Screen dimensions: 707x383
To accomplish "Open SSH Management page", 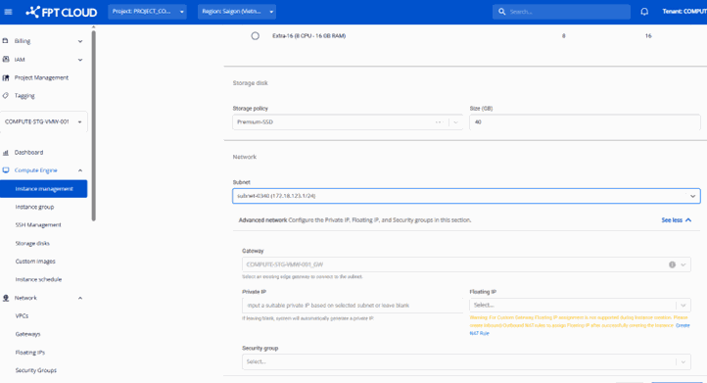I will point(38,225).
